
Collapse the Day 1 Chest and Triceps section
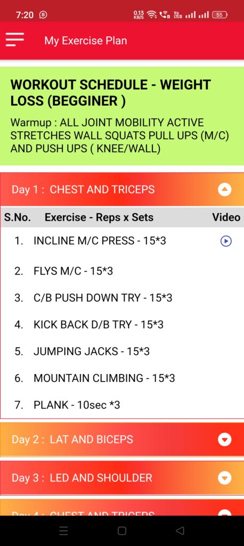pos(224,190)
